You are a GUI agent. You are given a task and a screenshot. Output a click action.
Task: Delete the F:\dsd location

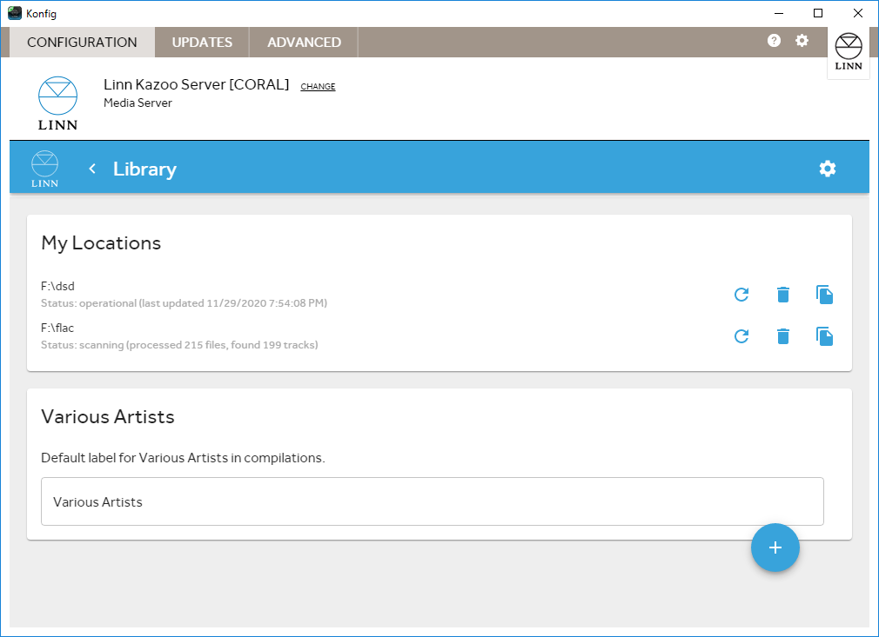(783, 295)
